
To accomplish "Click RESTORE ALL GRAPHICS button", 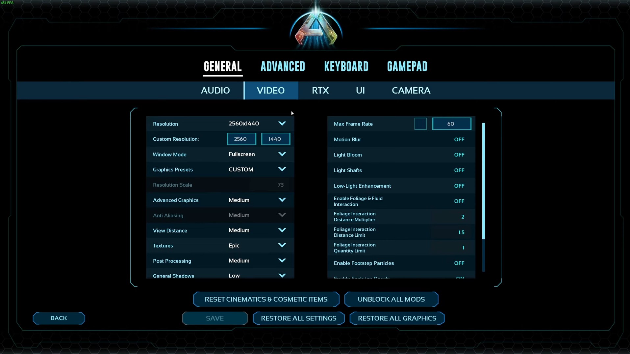I will pos(397,318).
